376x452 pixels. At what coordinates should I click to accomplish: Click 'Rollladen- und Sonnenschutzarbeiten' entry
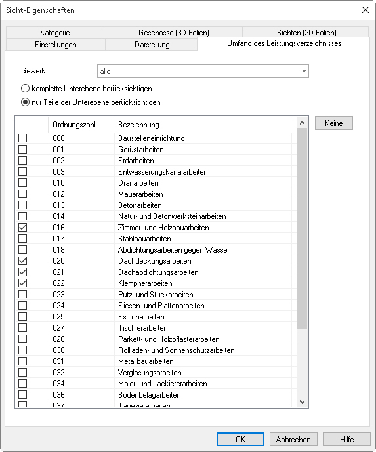[x=177, y=350]
